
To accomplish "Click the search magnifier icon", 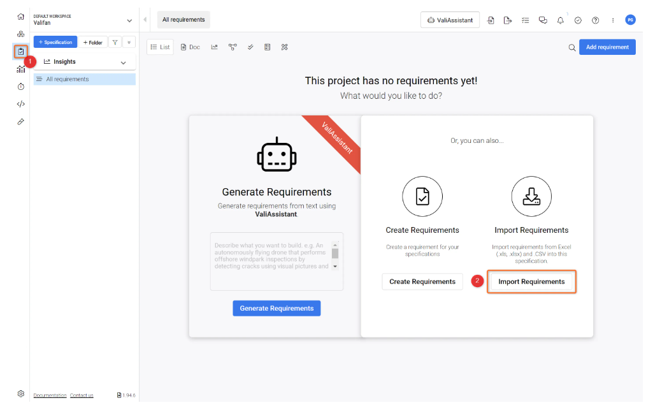I will (x=572, y=48).
